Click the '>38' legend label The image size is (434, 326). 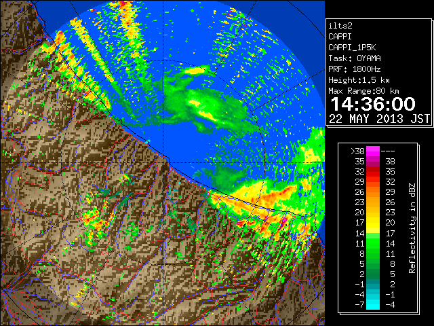tap(357, 151)
